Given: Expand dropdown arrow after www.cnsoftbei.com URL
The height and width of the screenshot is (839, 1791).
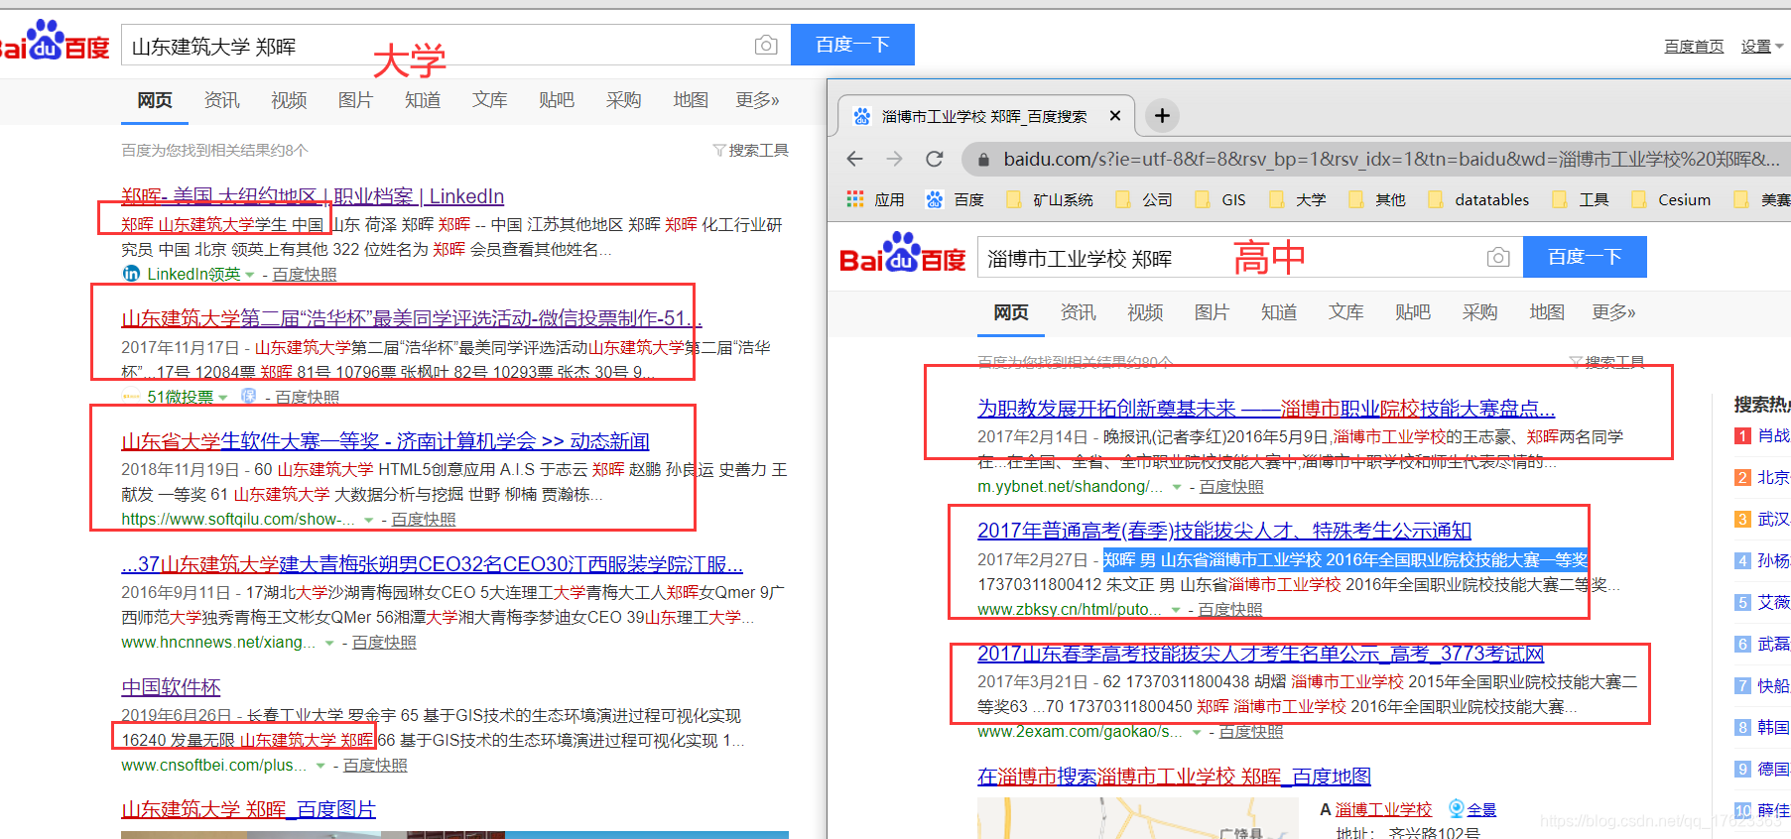Looking at the screenshot, I should tap(320, 766).
